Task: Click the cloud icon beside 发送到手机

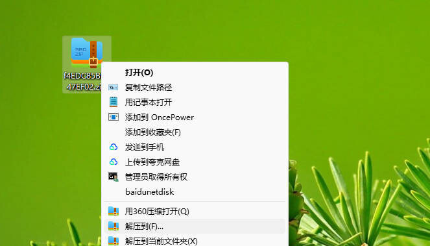Action: (113, 147)
